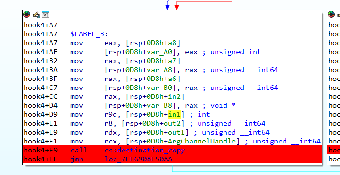Click the out1 operand
The width and height of the screenshot is (340, 175).
180,132
